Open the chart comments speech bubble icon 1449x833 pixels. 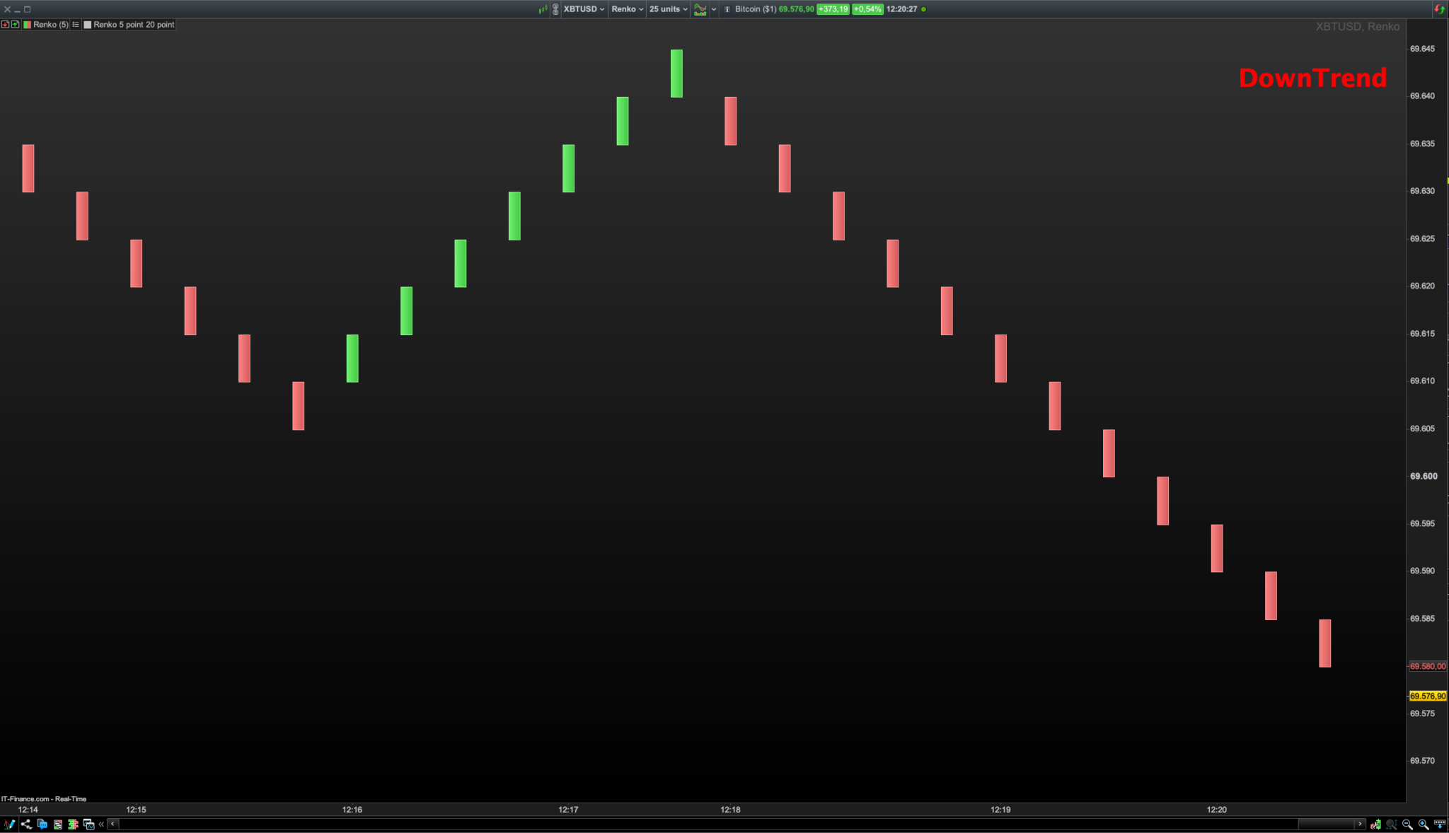point(42,824)
